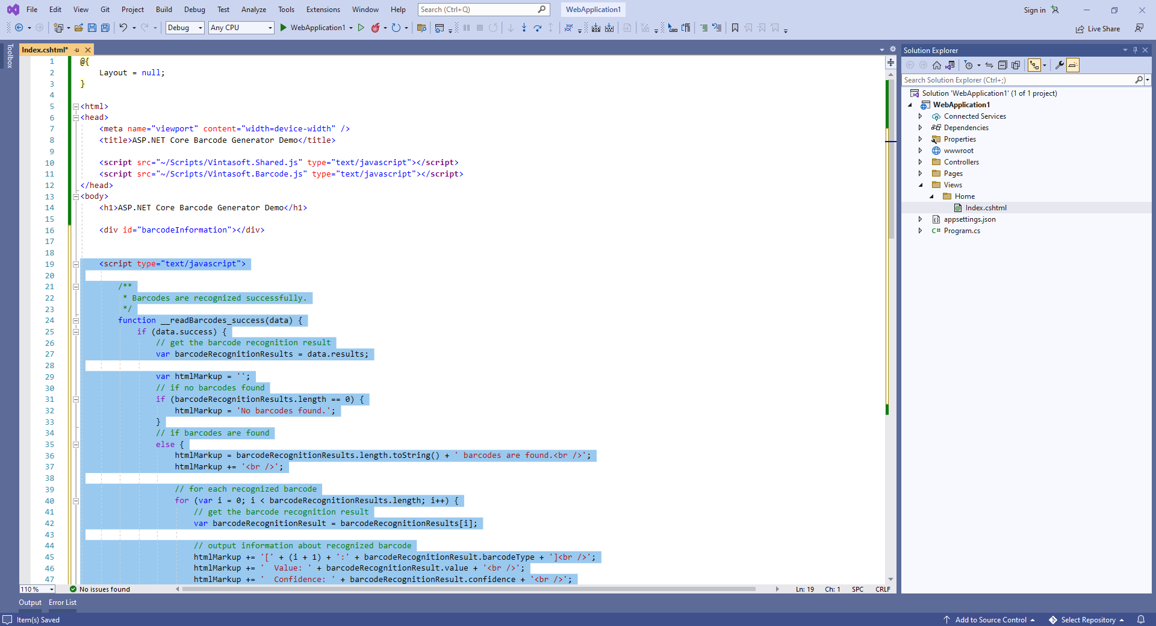
Task: Click the Home icon in Solution Explorer
Action: tap(936, 65)
